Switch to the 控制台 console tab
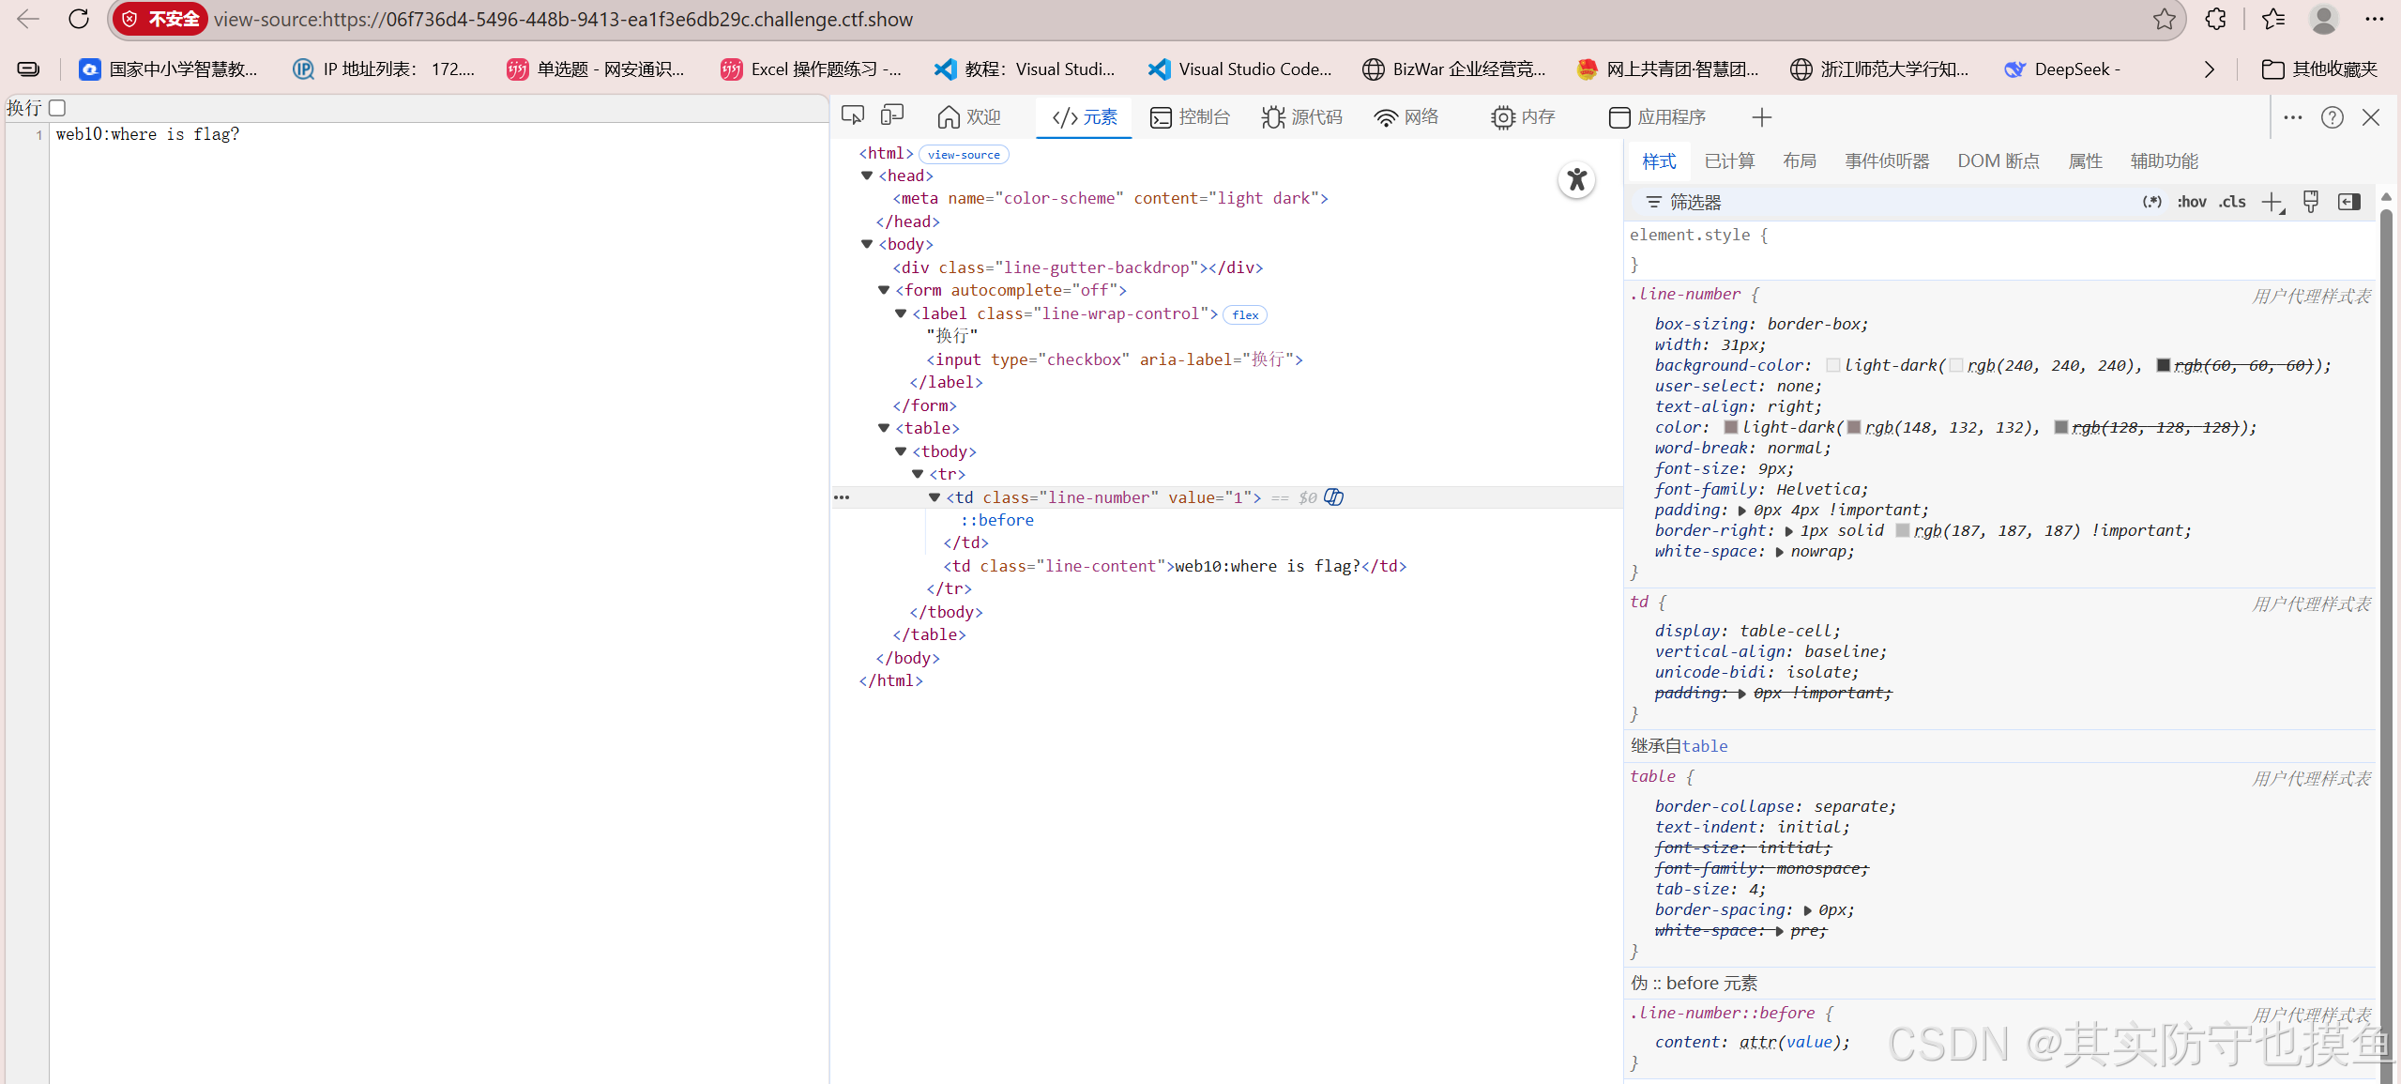Viewport: 2401px width, 1084px height. click(x=1190, y=117)
